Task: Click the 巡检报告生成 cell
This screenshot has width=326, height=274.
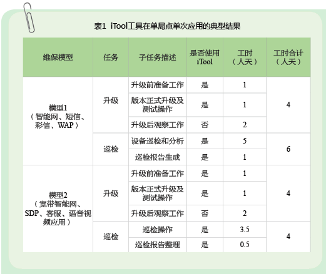Action: (x=158, y=157)
